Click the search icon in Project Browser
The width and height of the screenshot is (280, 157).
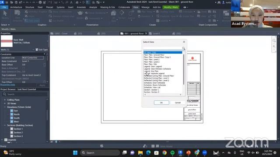point(5,94)
